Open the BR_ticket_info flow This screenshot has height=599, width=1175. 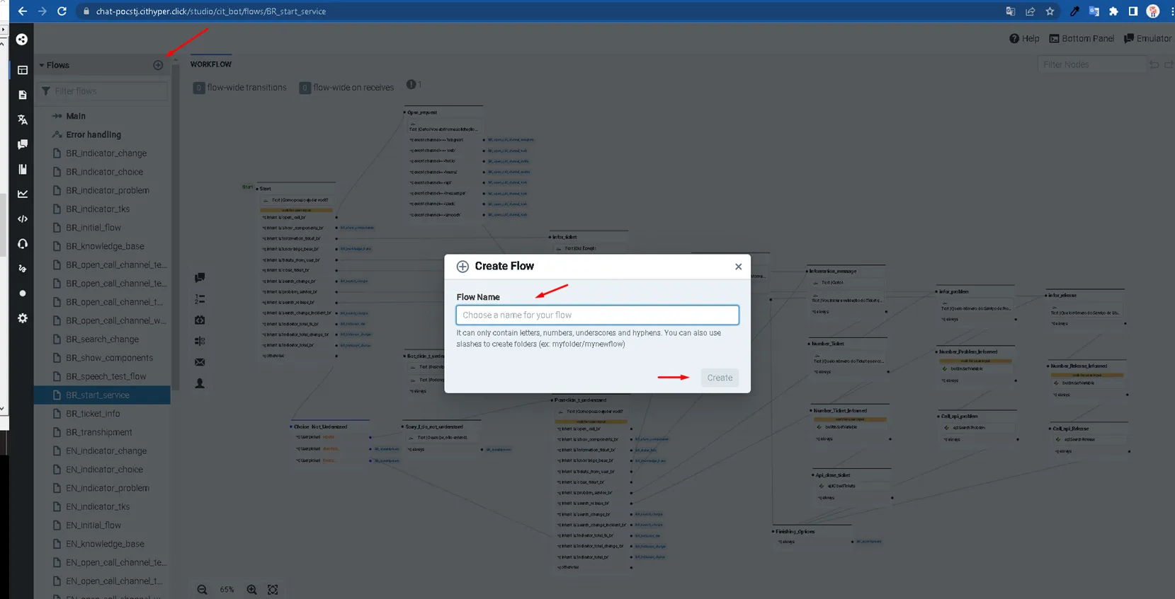point(93,414)
